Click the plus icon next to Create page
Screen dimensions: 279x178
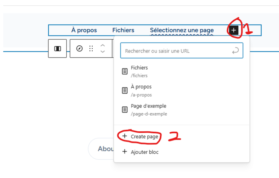(x=125, y=137)
